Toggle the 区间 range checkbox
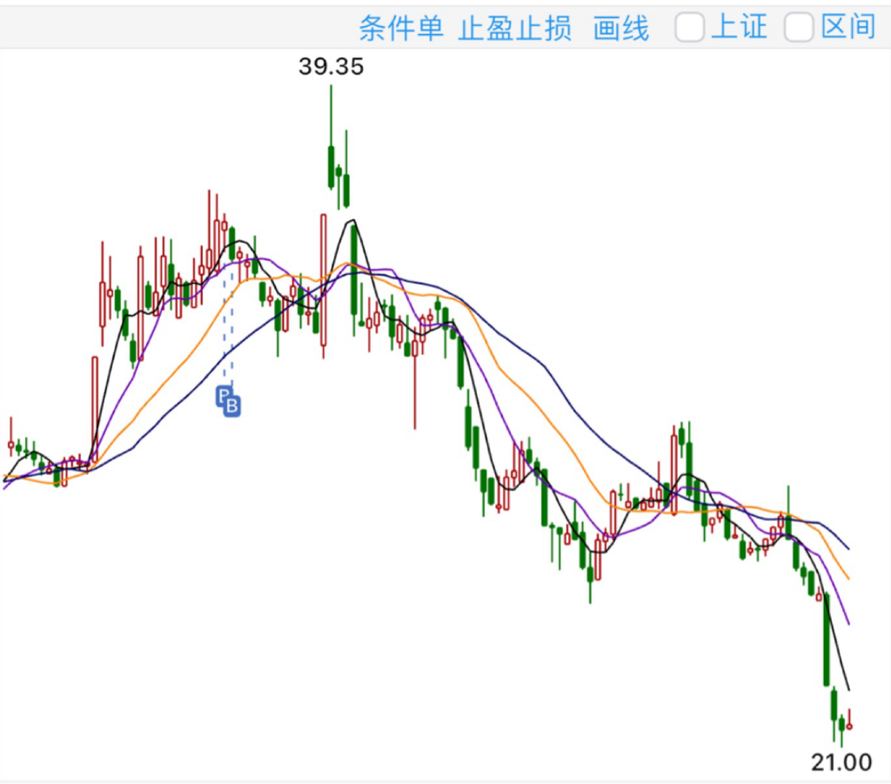Screen dimensions: 891x784 (799, 27)
